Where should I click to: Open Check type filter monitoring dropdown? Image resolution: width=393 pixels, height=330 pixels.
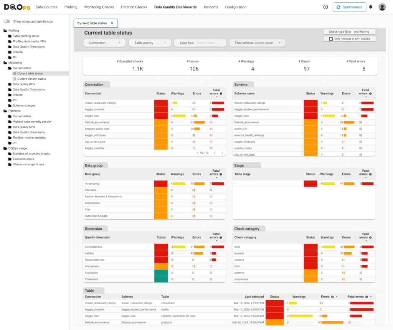coord(349,31)
